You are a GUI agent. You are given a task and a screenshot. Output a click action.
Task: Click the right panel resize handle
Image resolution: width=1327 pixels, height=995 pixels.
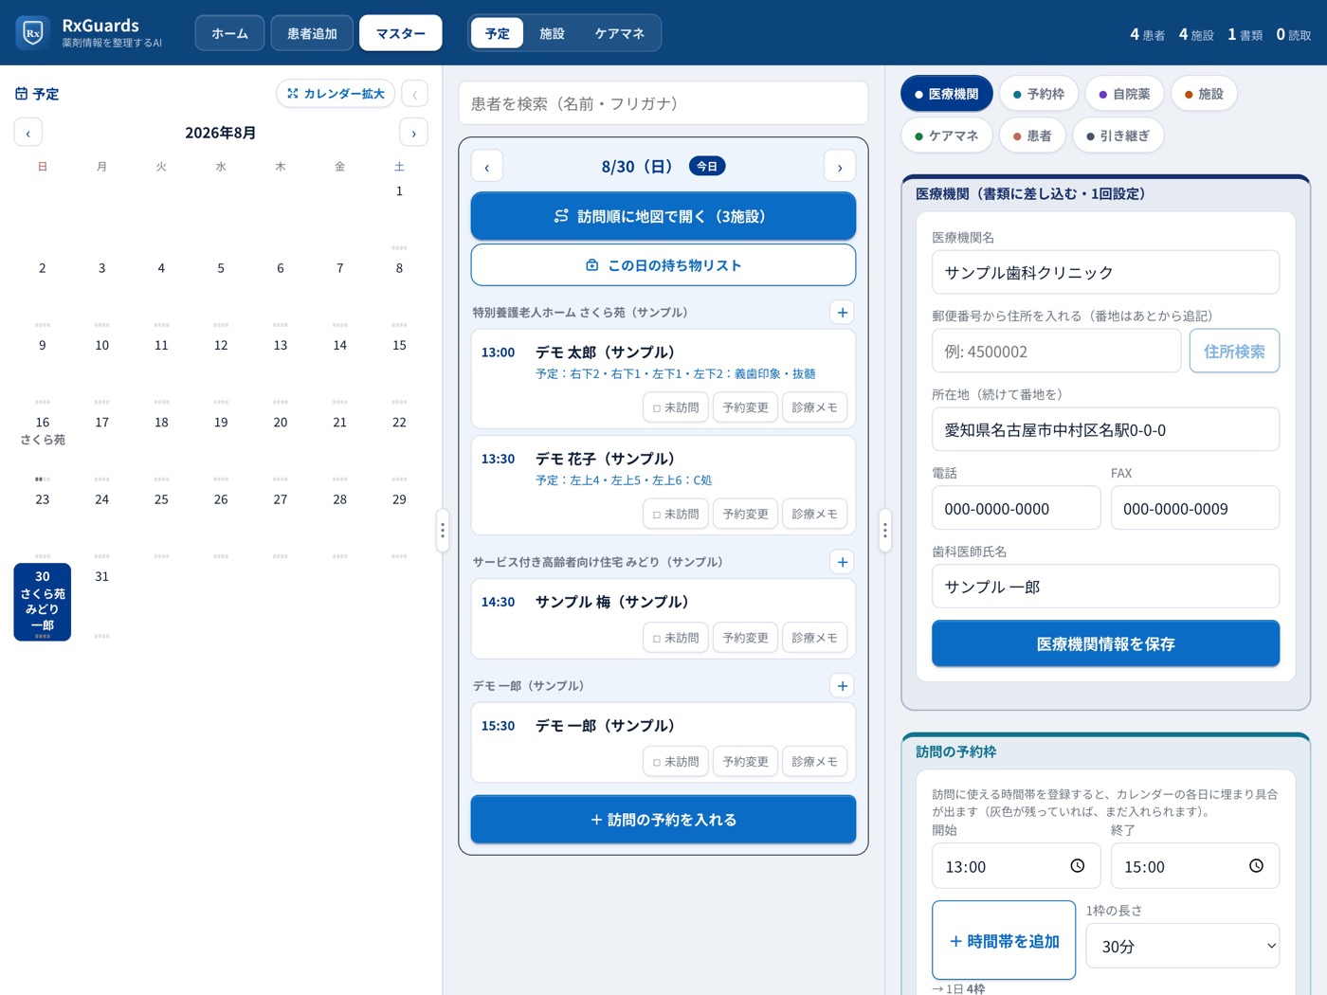[885, 531]
